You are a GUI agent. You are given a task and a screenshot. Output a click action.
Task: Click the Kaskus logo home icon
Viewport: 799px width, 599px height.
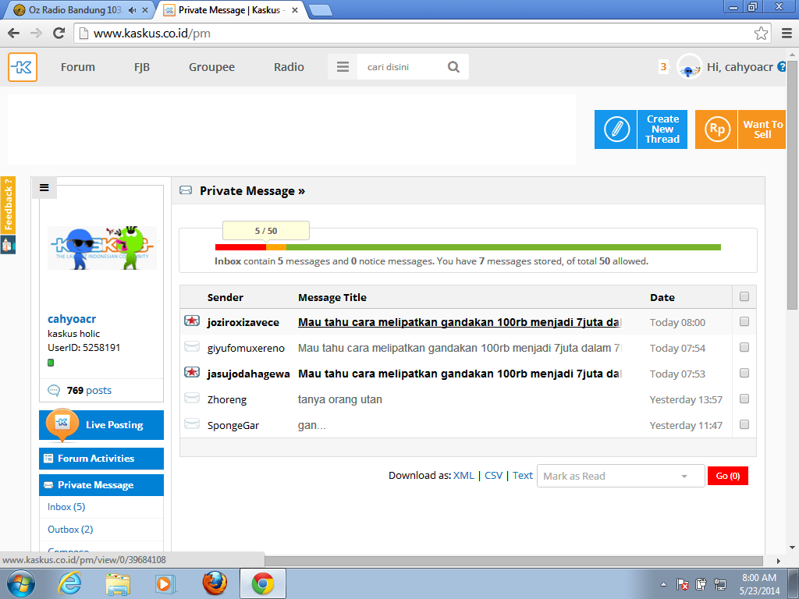pos(23,67)
